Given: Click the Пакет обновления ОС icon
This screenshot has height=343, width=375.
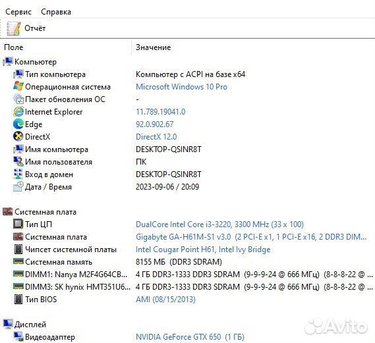Looking at the screenshot, I should pyautogui.click(x=18, y=99).
